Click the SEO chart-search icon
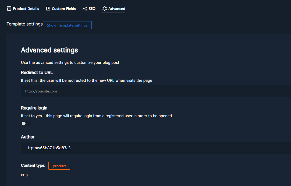 85,9
